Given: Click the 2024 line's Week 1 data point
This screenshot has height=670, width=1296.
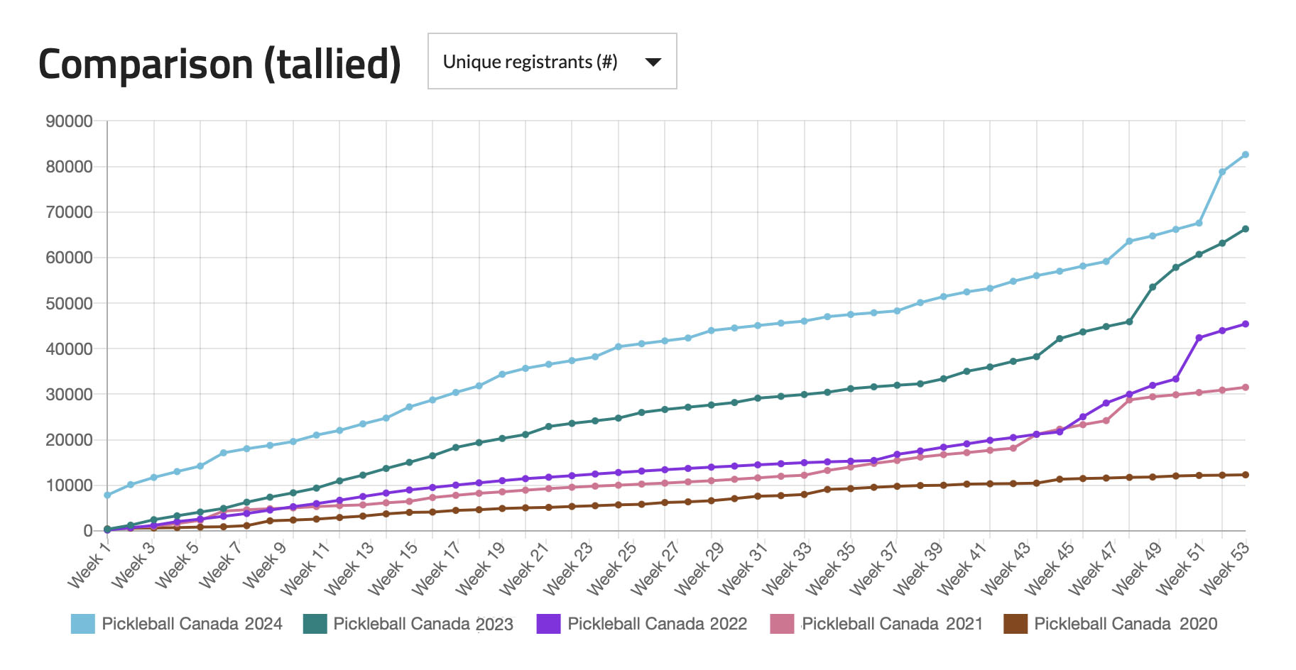Looking at the screenshot, I should tap(107, 495).
